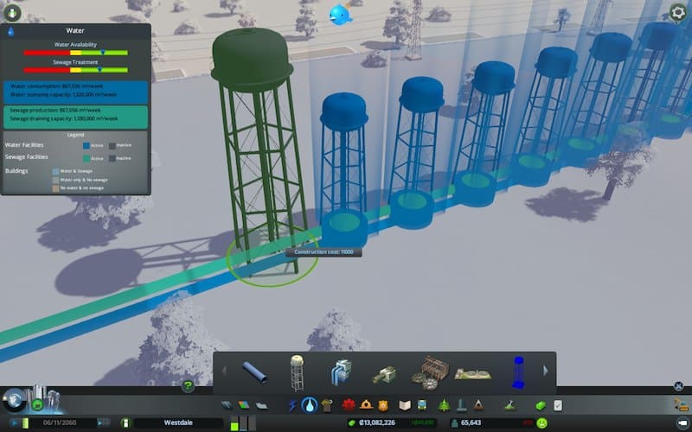
Task: Select the water pipe building tool
Action: pyautogui.click(x=255, y=372)
